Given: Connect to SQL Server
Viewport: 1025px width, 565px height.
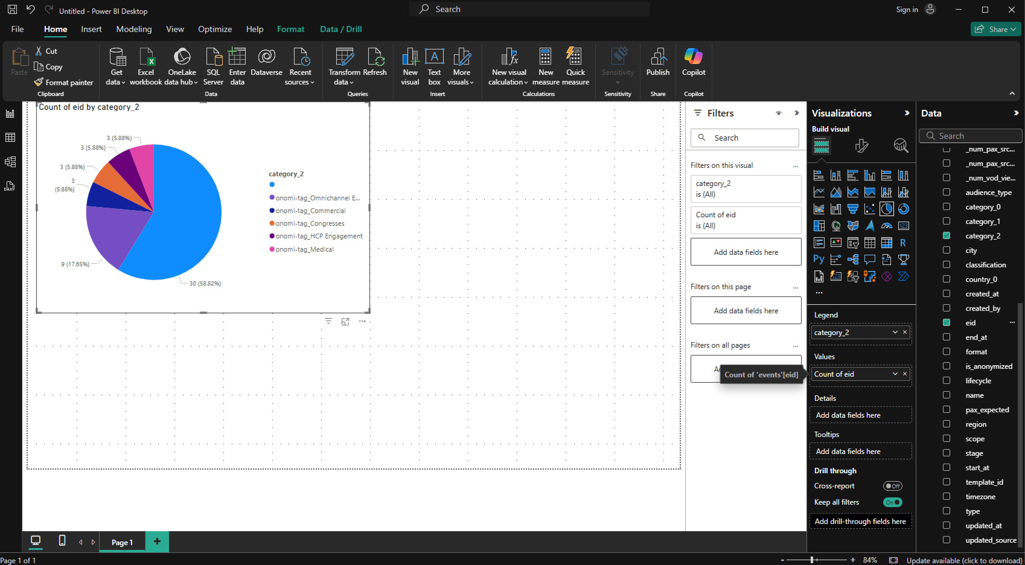Looking at the screenshot, I should (213, 66).
